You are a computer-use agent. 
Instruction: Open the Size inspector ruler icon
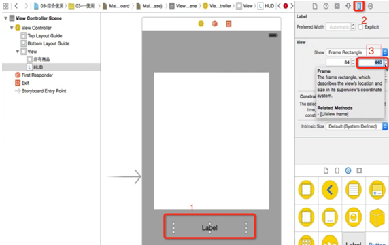(359, 6)
